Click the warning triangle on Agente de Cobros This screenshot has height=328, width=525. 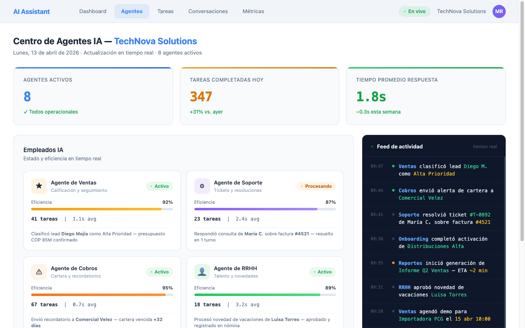click(x=39, y=272)
